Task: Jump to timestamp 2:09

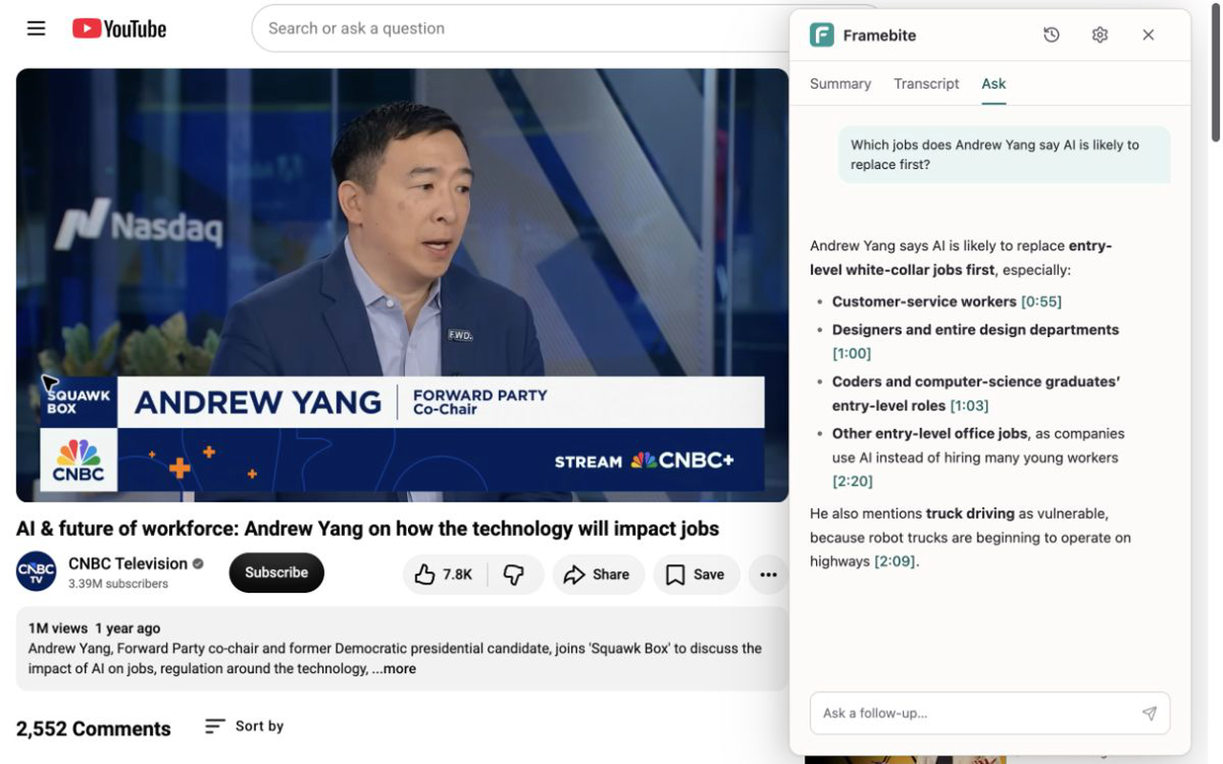Action: click(894, 562)
